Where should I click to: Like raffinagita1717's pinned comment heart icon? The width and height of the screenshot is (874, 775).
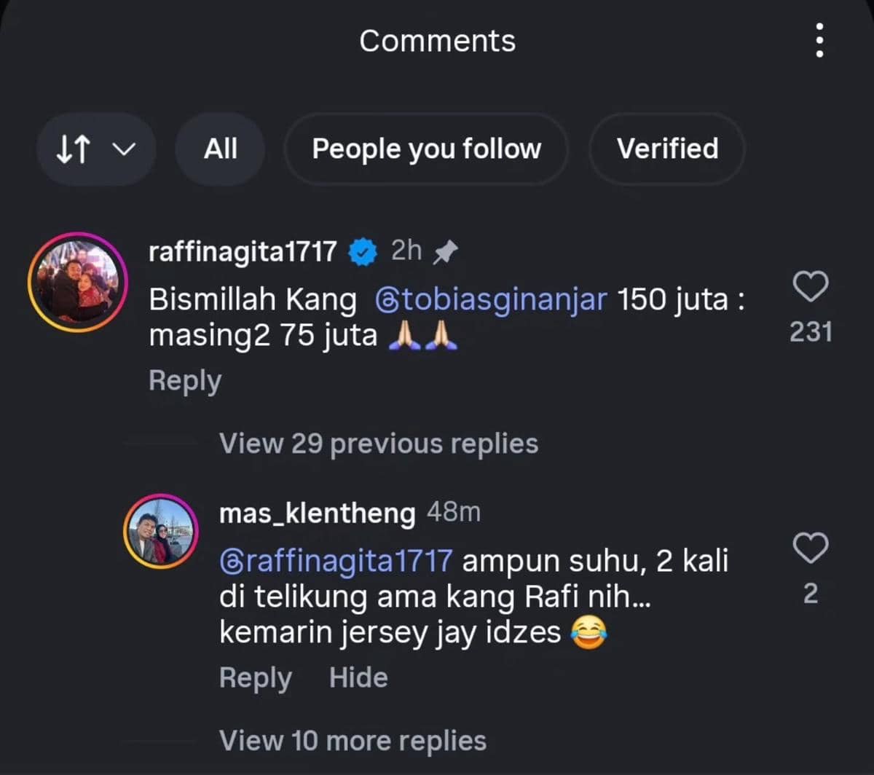point(810,286)
